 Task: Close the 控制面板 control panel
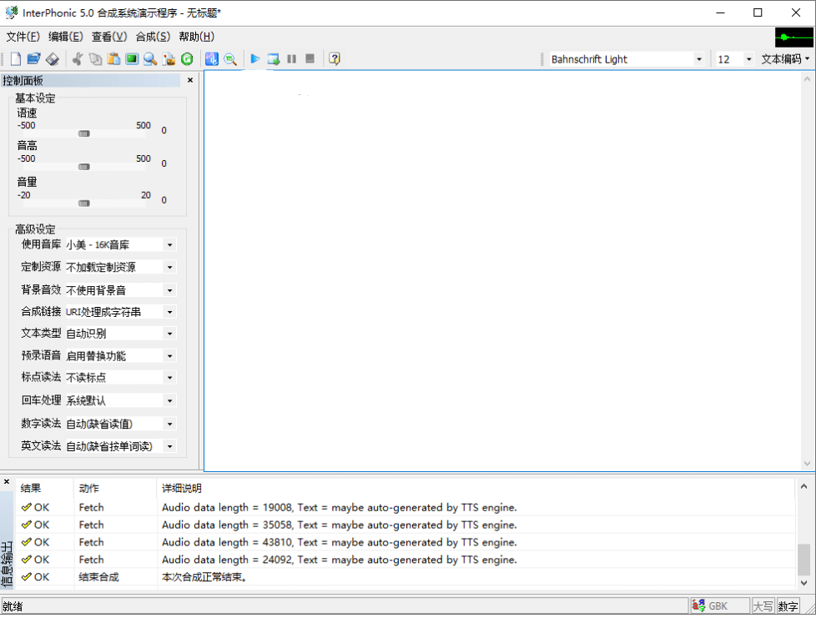point(190,81)
